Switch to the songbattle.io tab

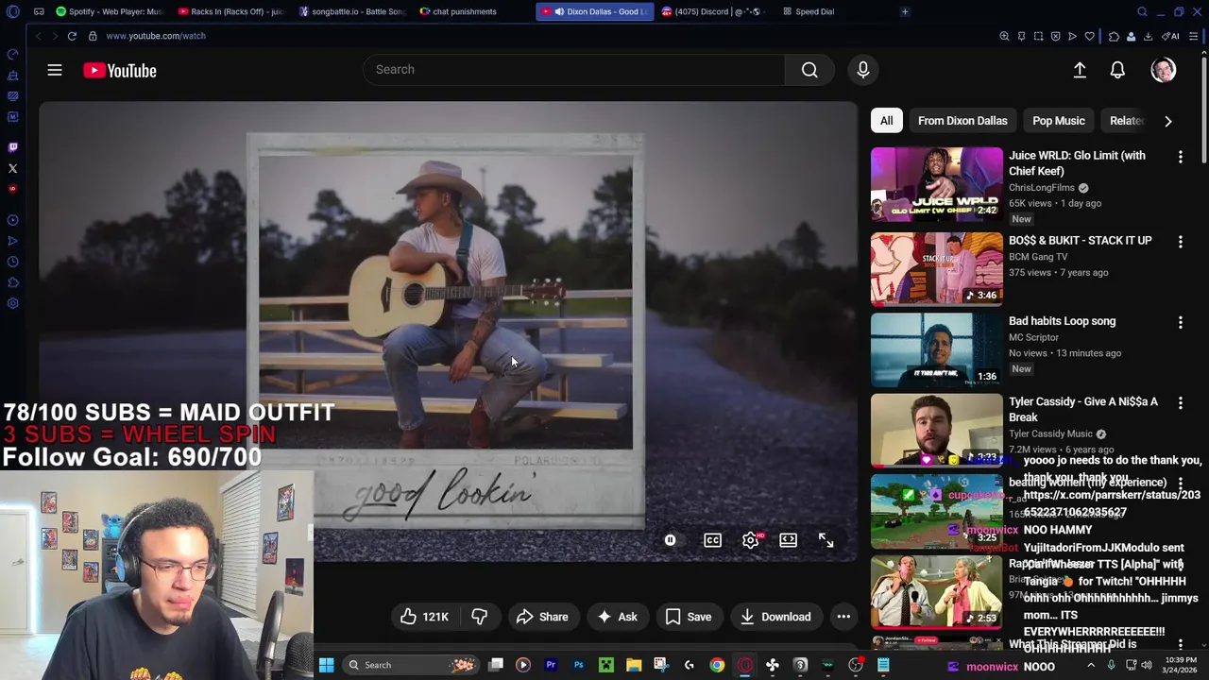(351, 11)
